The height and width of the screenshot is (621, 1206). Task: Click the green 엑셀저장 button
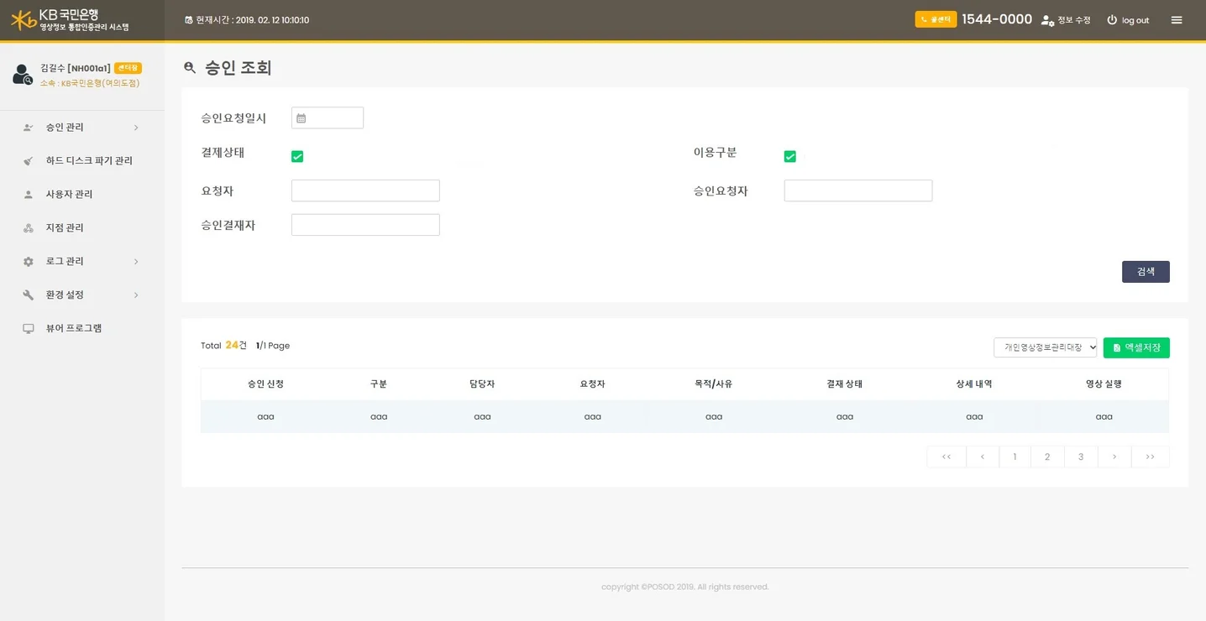pos(1136,347)
